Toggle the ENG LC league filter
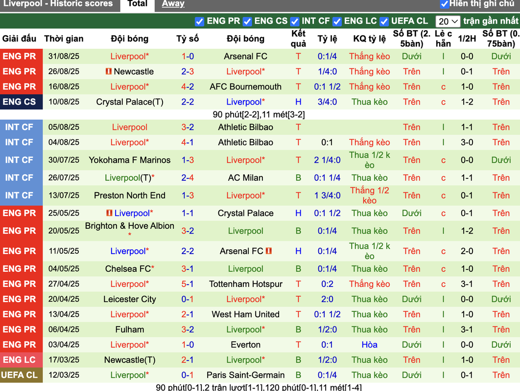The image size is (520, 391). click(x=337, y=22)
